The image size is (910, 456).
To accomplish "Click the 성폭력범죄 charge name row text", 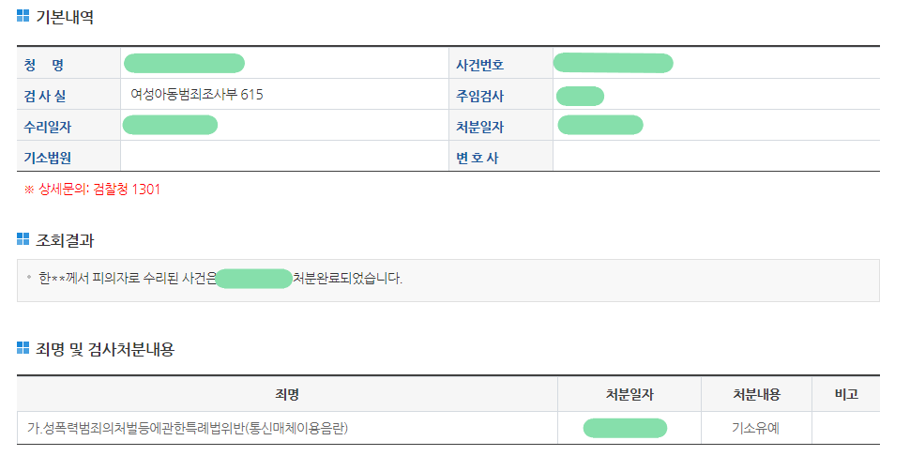I will (x=188, y=429).
